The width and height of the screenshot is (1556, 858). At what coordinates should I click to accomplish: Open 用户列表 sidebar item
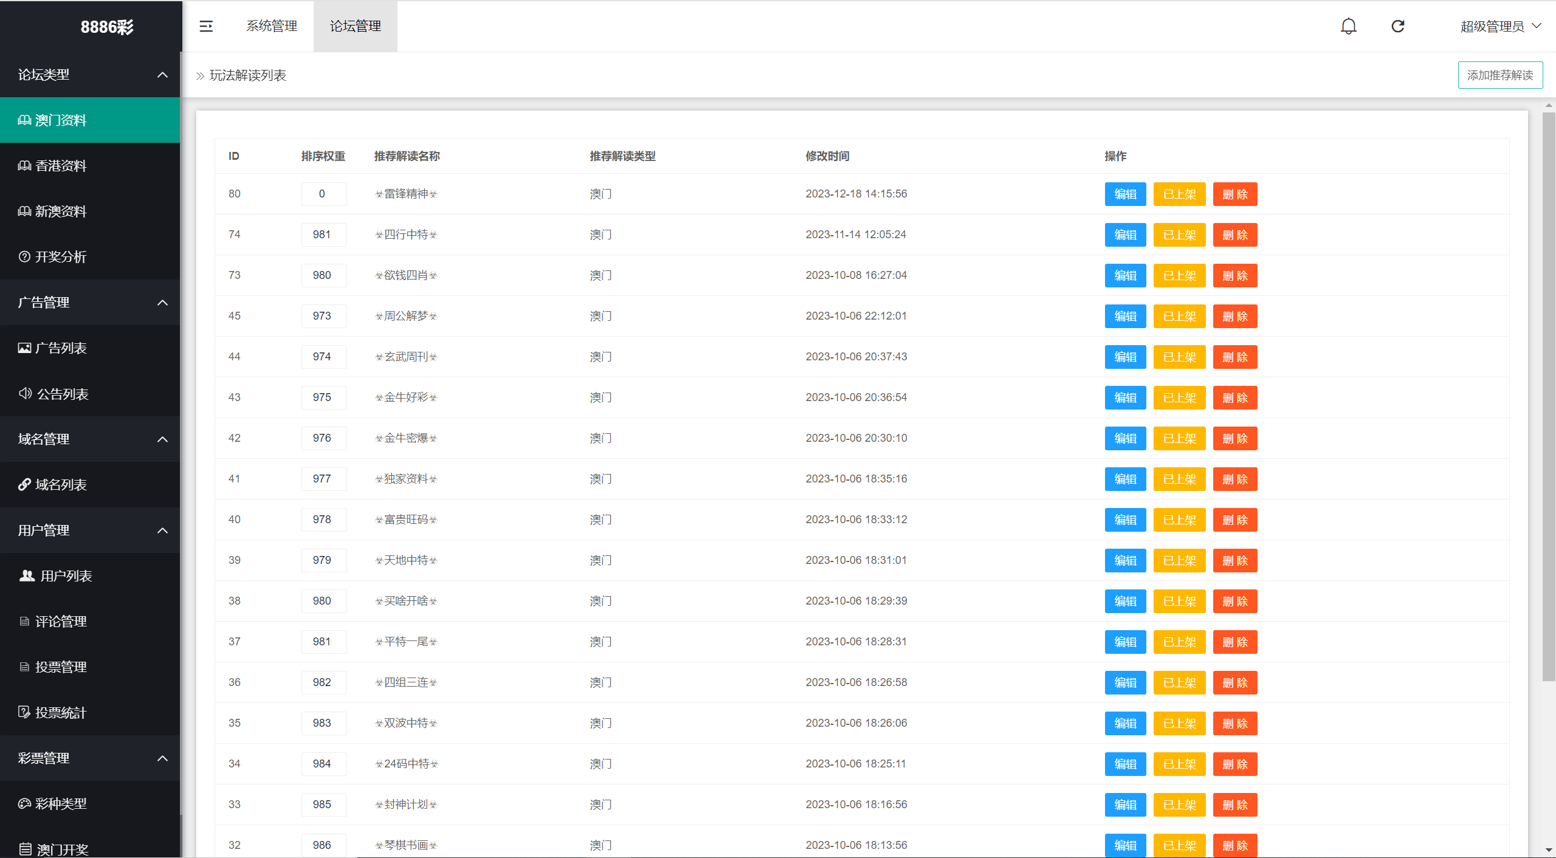[x=66, y=576]
